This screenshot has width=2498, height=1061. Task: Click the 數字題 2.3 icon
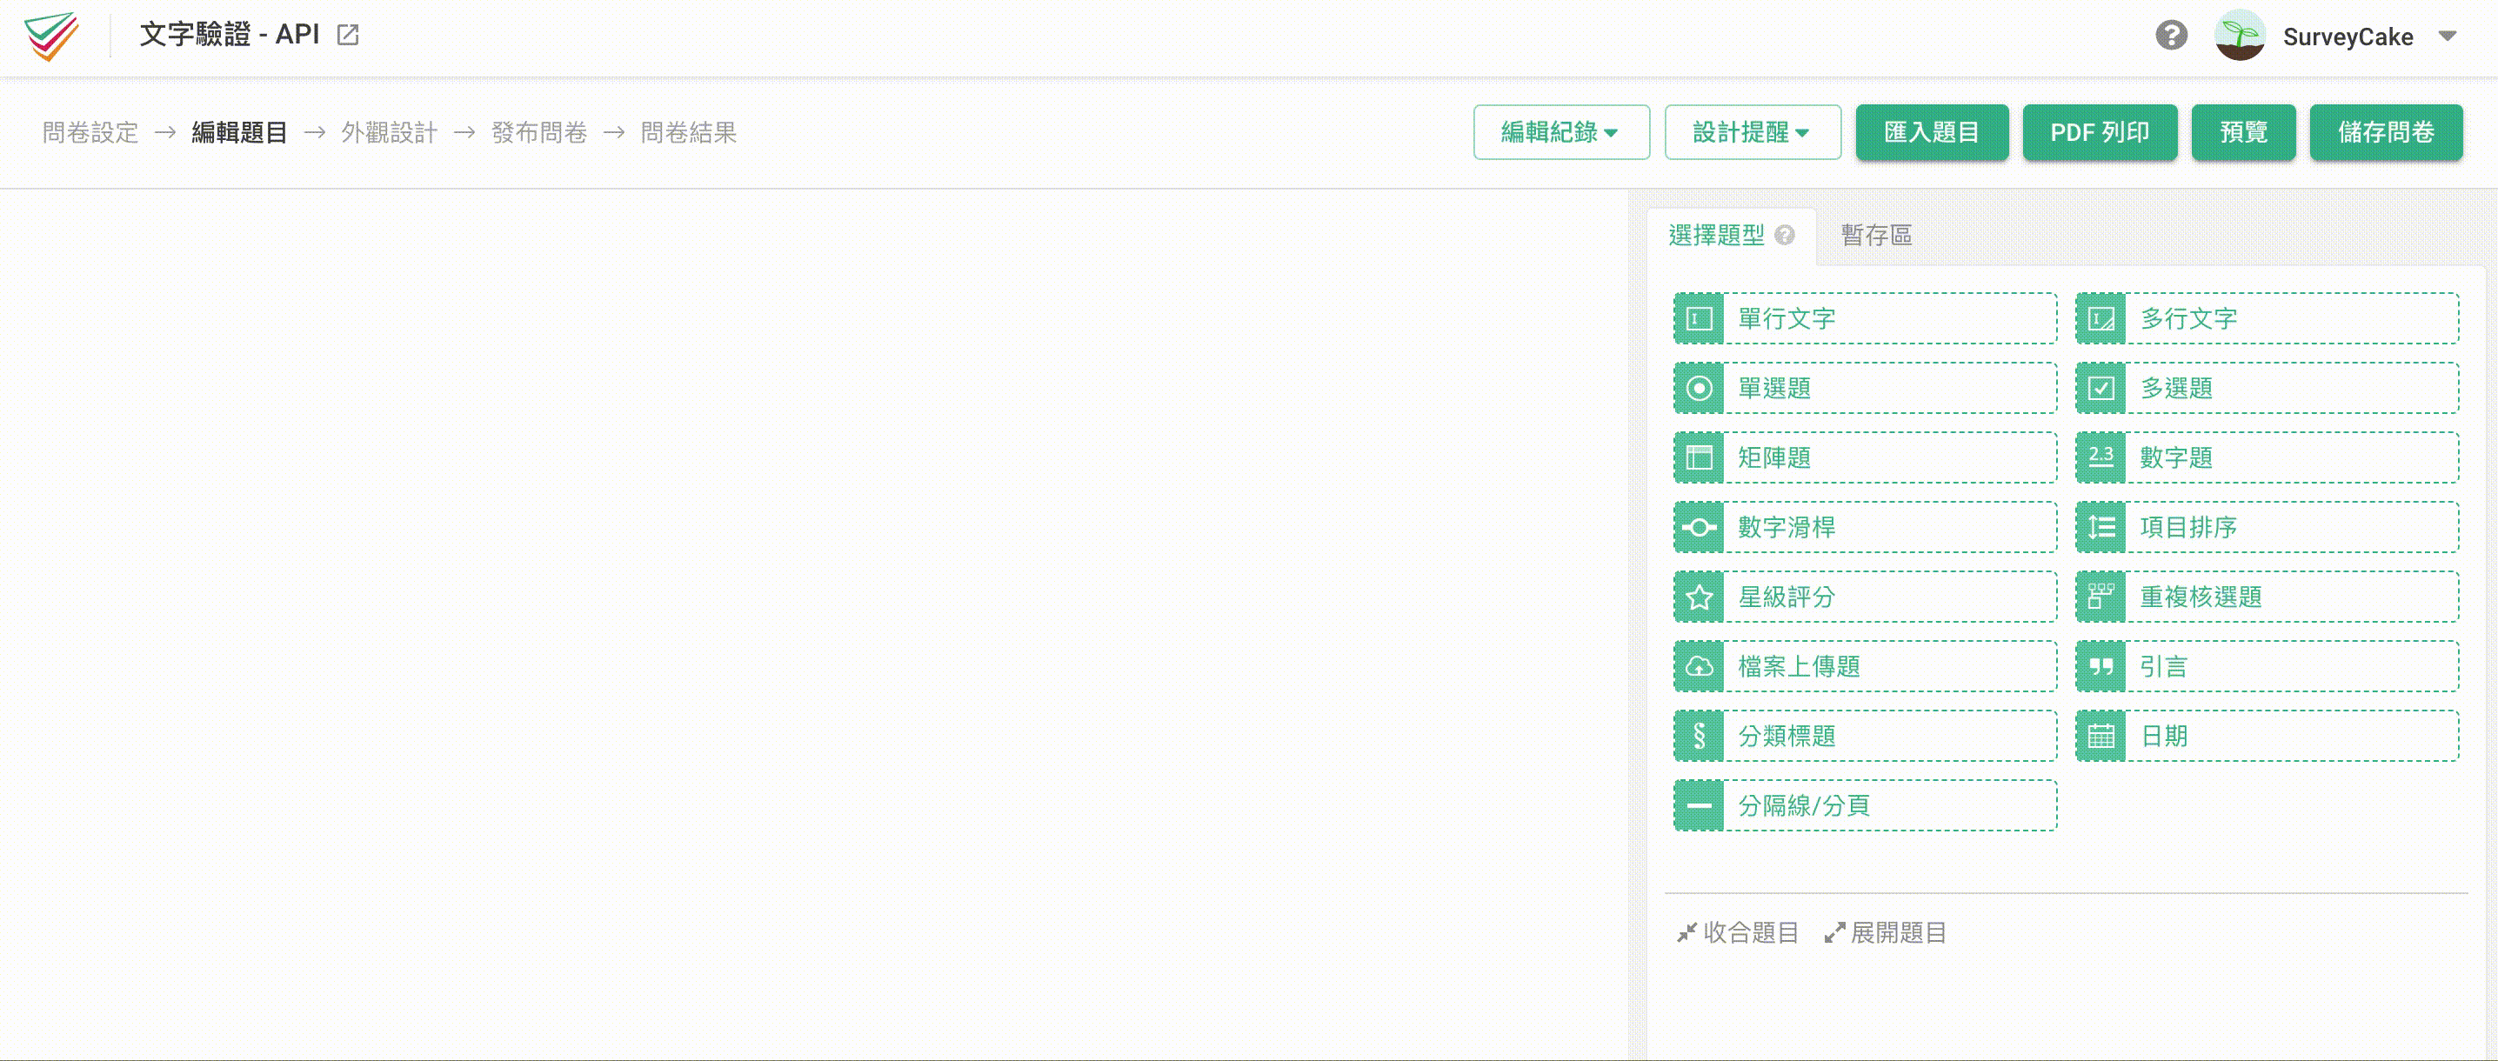(2101, 457)
